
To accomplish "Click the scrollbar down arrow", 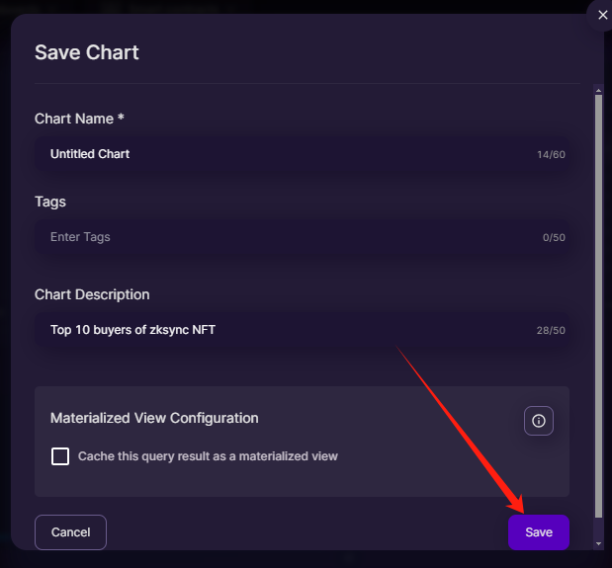I will [598, 544].
